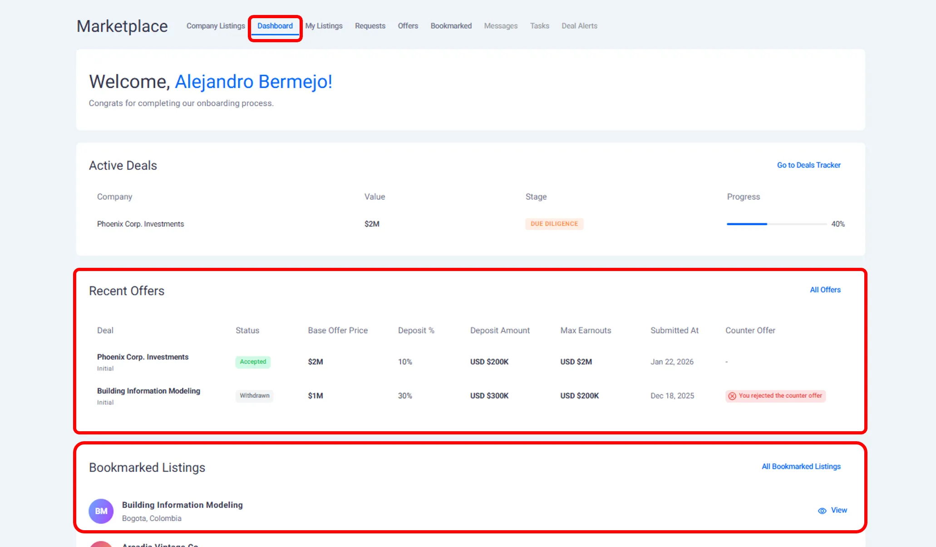Select Phoenix Corp. Investments in Recent Offers
Viewport: 936px width, 547px height.
pyautogui.click(x=143, y=357)
